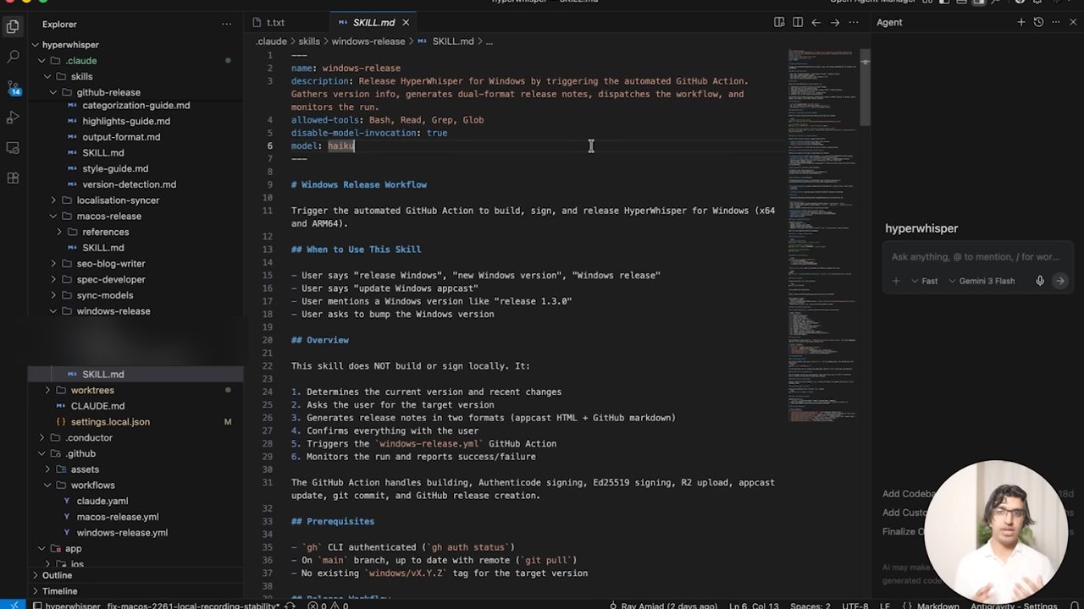Expand the Timeline section
Screen dimensions: 1084x609
[59, 591]
